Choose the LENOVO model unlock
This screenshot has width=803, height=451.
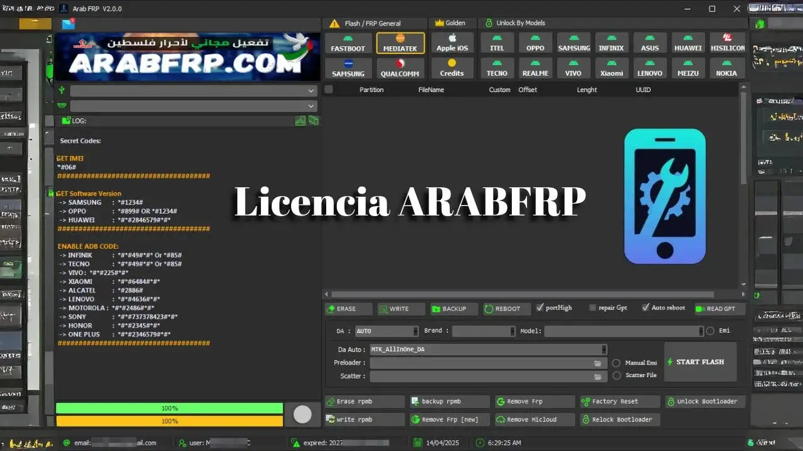coord(650,68)
